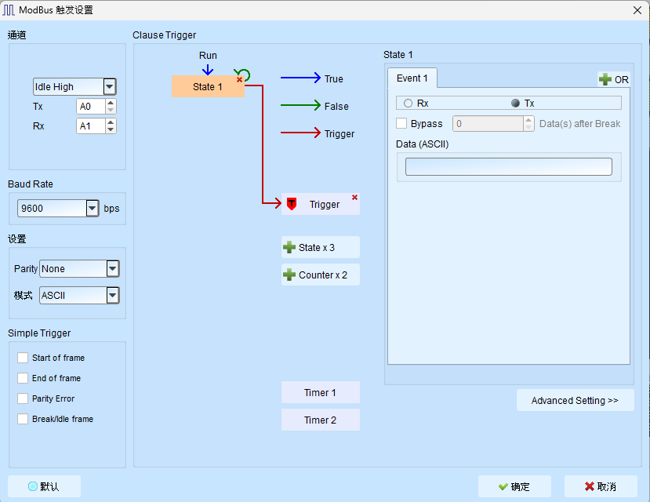
Task: Check Start of frame trigger
Action: pos(23,358)
